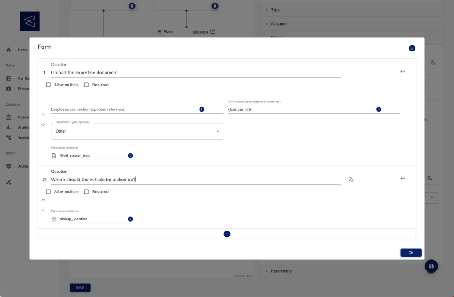454x297 pixels.
Task: Add a new question with plus button
Action: coord(227,234)
